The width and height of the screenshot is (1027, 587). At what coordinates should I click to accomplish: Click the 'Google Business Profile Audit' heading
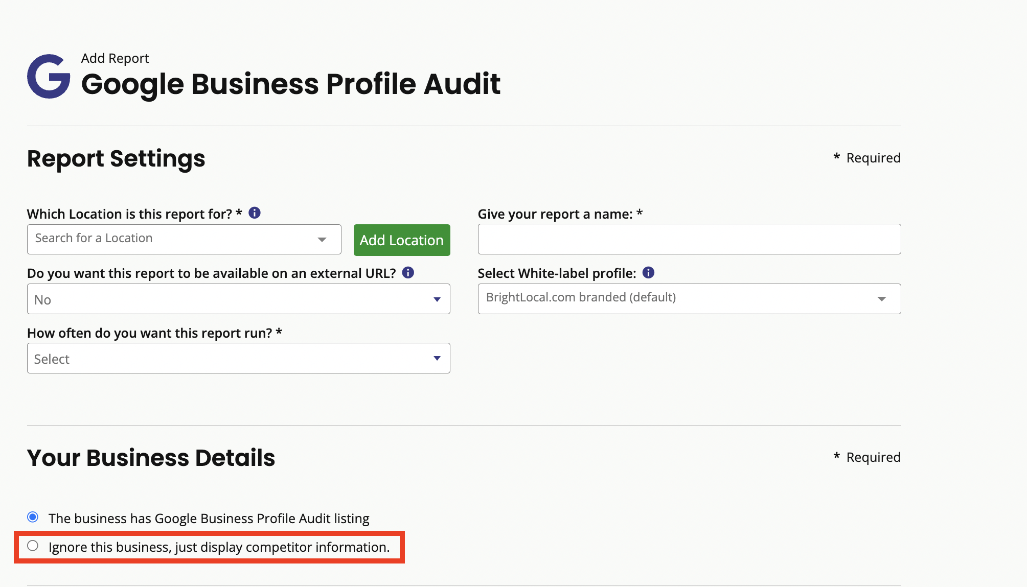coord(291,84)
